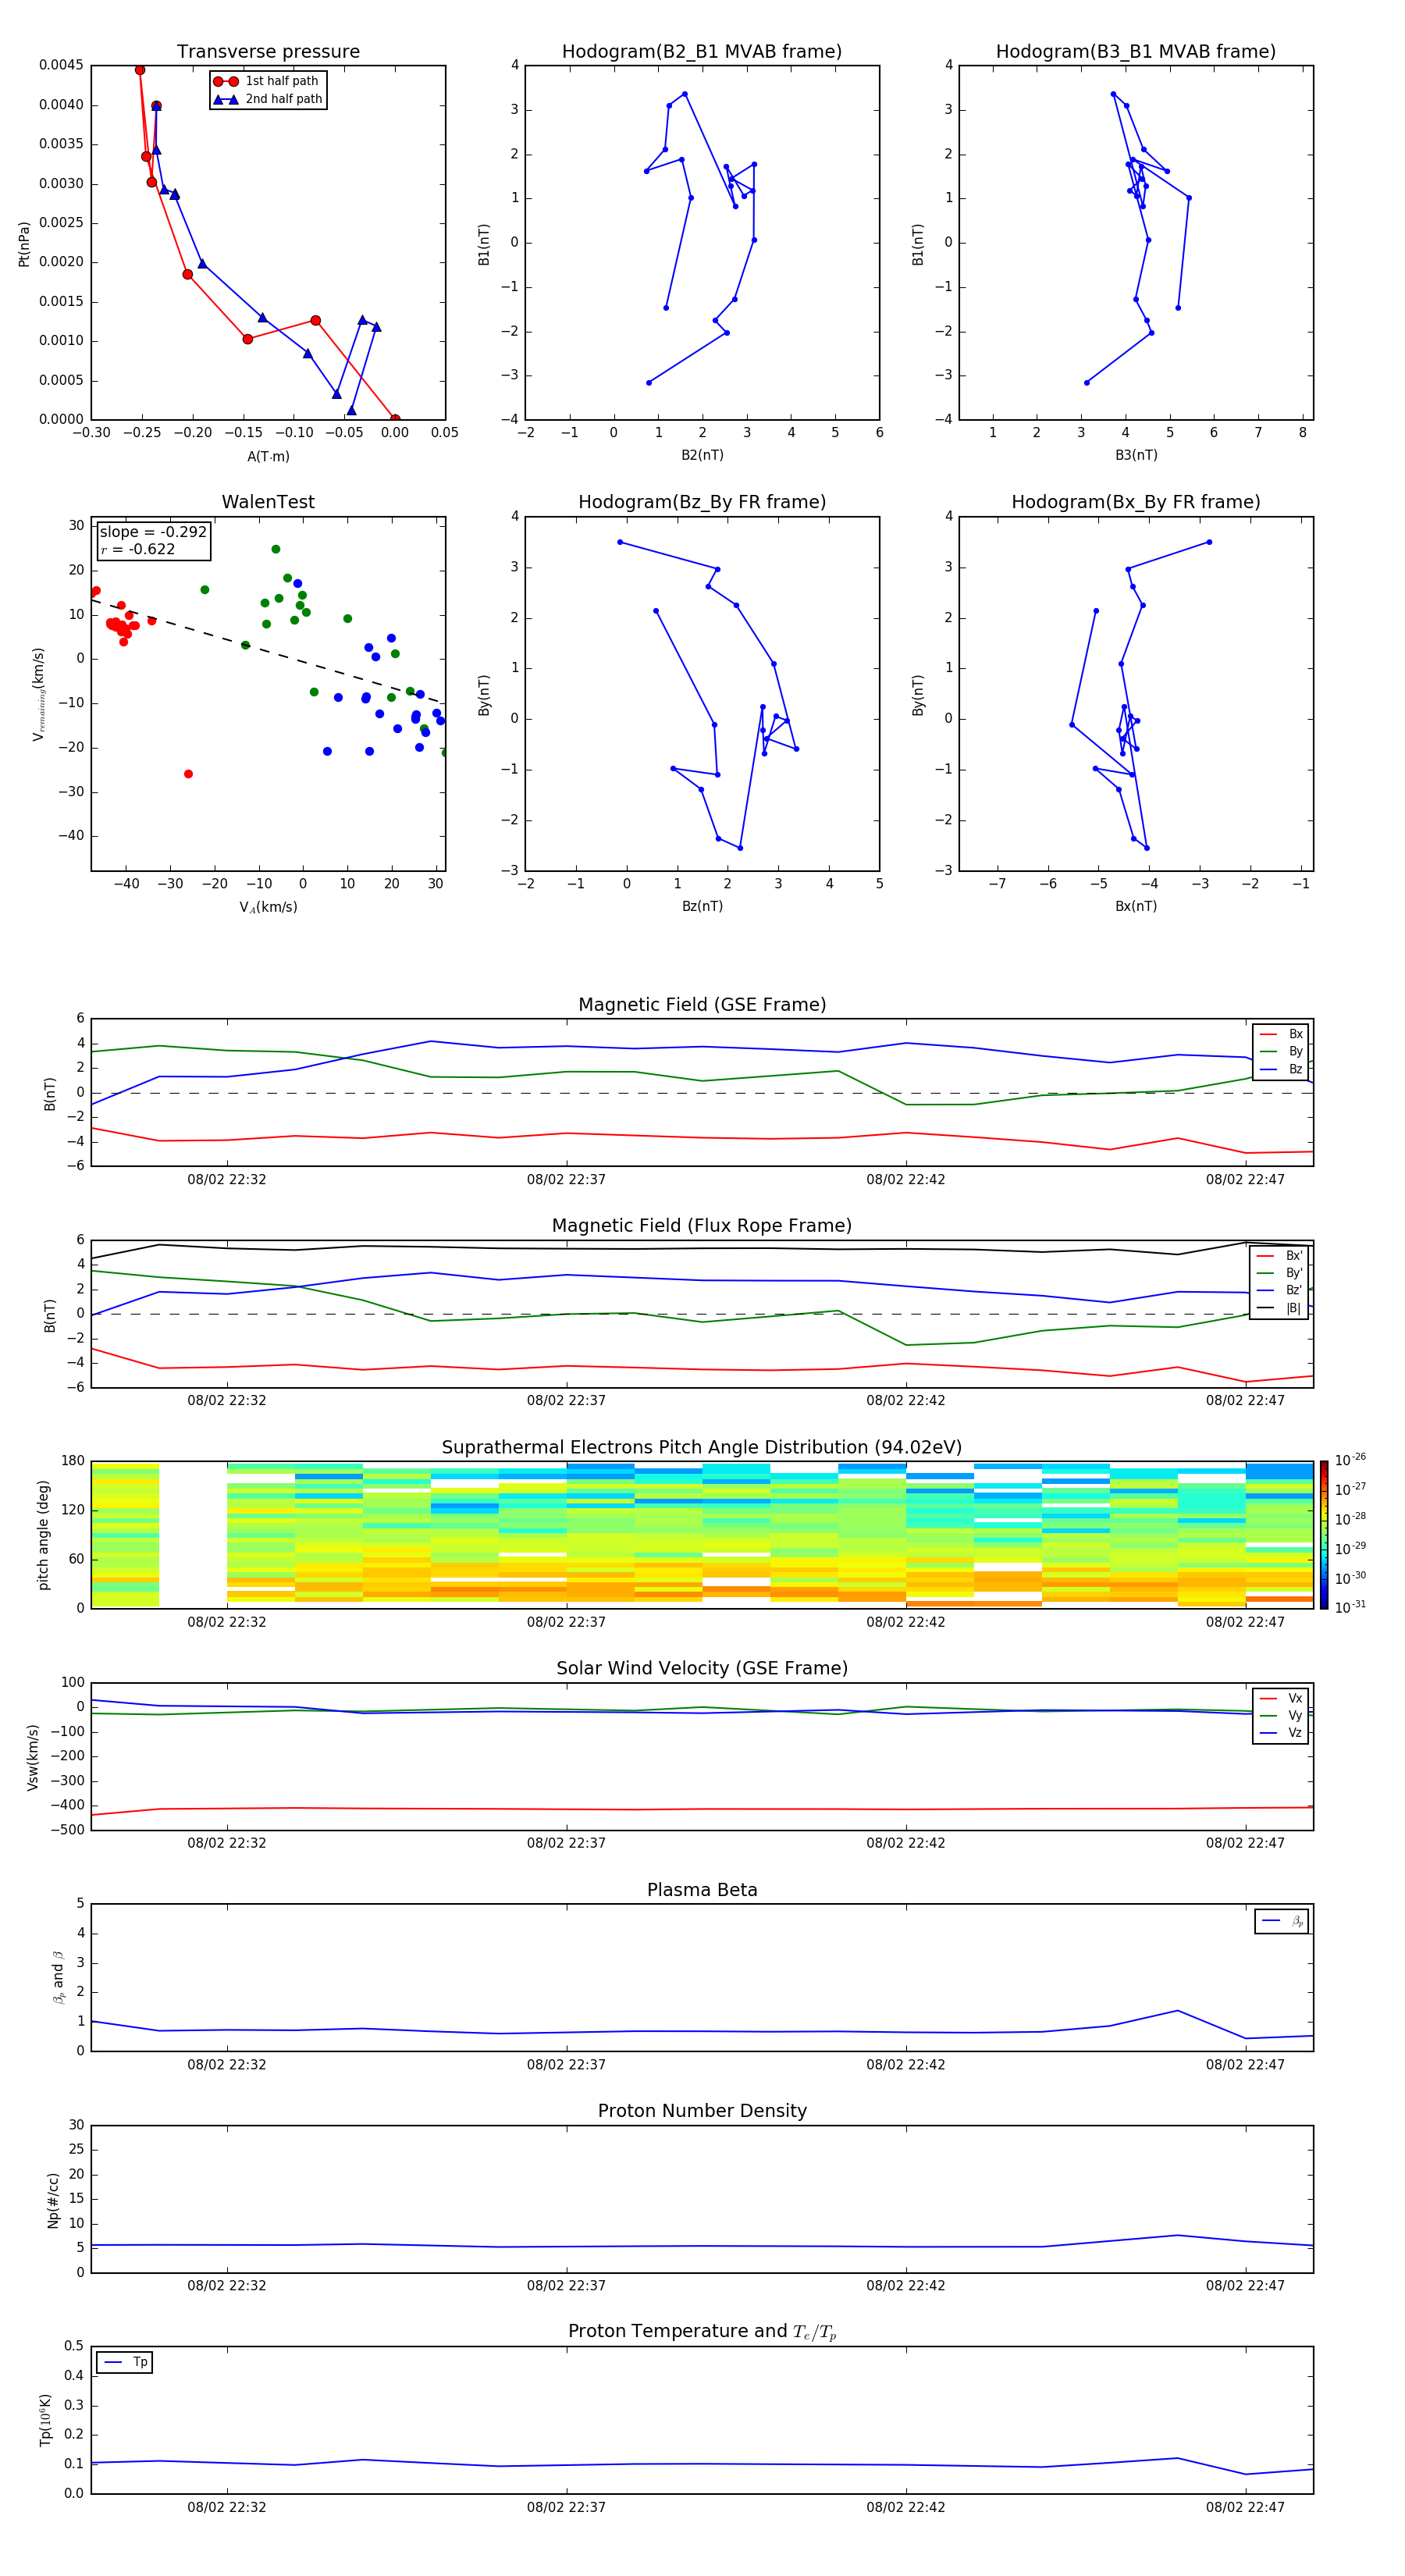Screen dimensions: 1405x2576
Task: Click the "βp and β" y-axis label
Action: [58, 1977]
